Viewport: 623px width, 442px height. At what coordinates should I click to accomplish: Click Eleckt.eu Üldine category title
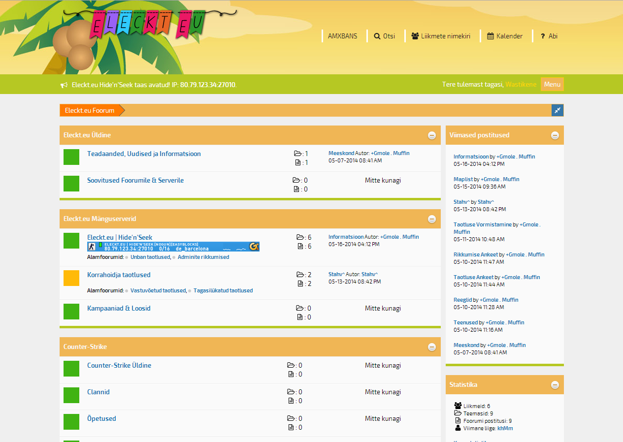click(x=87, y=135)
